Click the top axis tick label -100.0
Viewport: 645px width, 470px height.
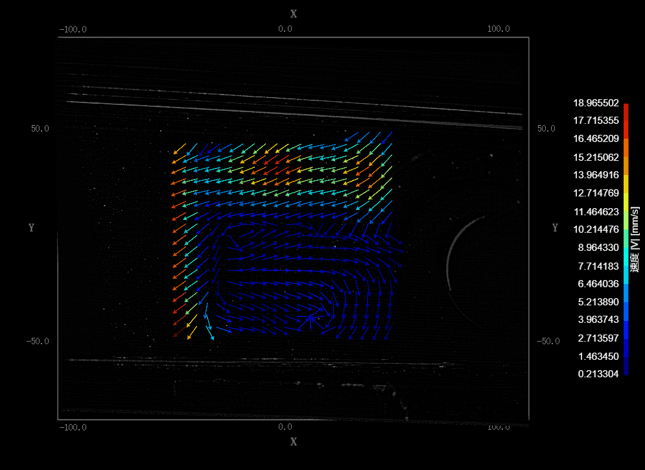tap(73, 29)
